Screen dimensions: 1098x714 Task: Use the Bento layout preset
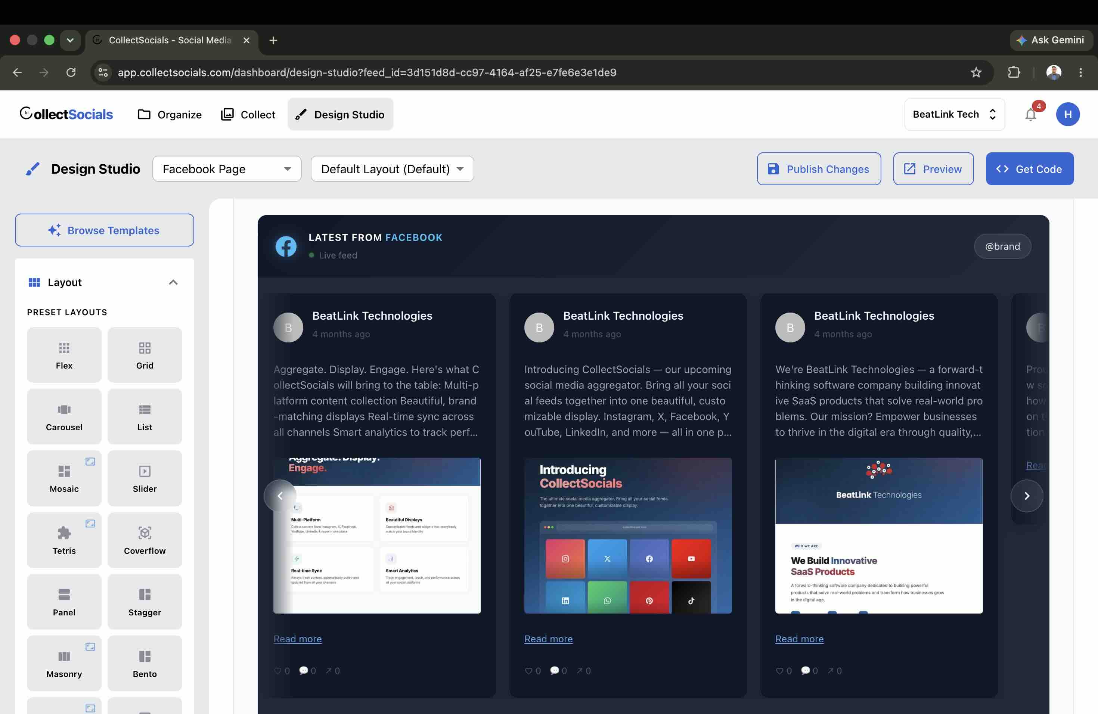click(x=145, y=663)
